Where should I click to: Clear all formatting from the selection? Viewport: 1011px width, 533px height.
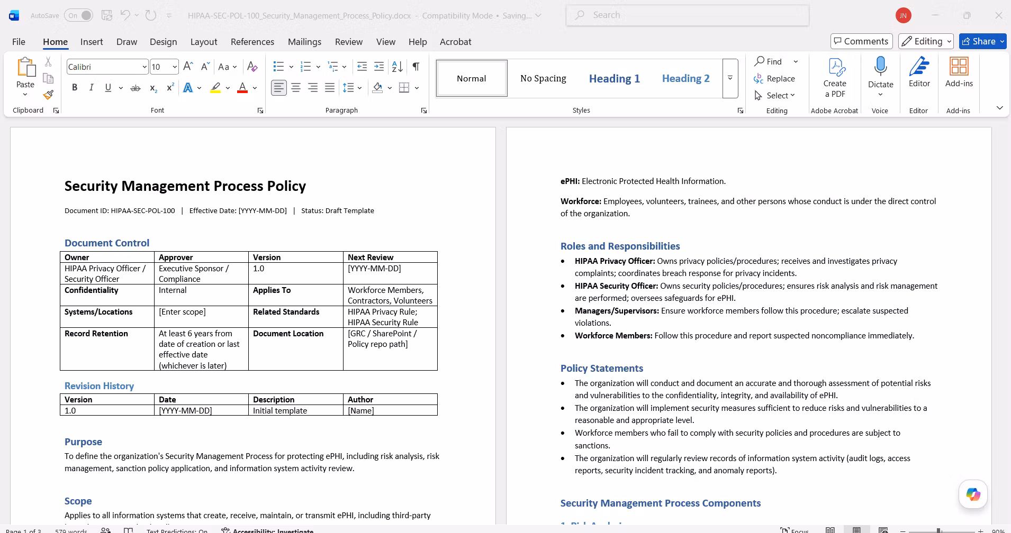click(252, 67)
